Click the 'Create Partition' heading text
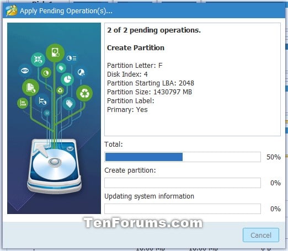This screenshot has height=251, width=288. click(x=136, y=48)
